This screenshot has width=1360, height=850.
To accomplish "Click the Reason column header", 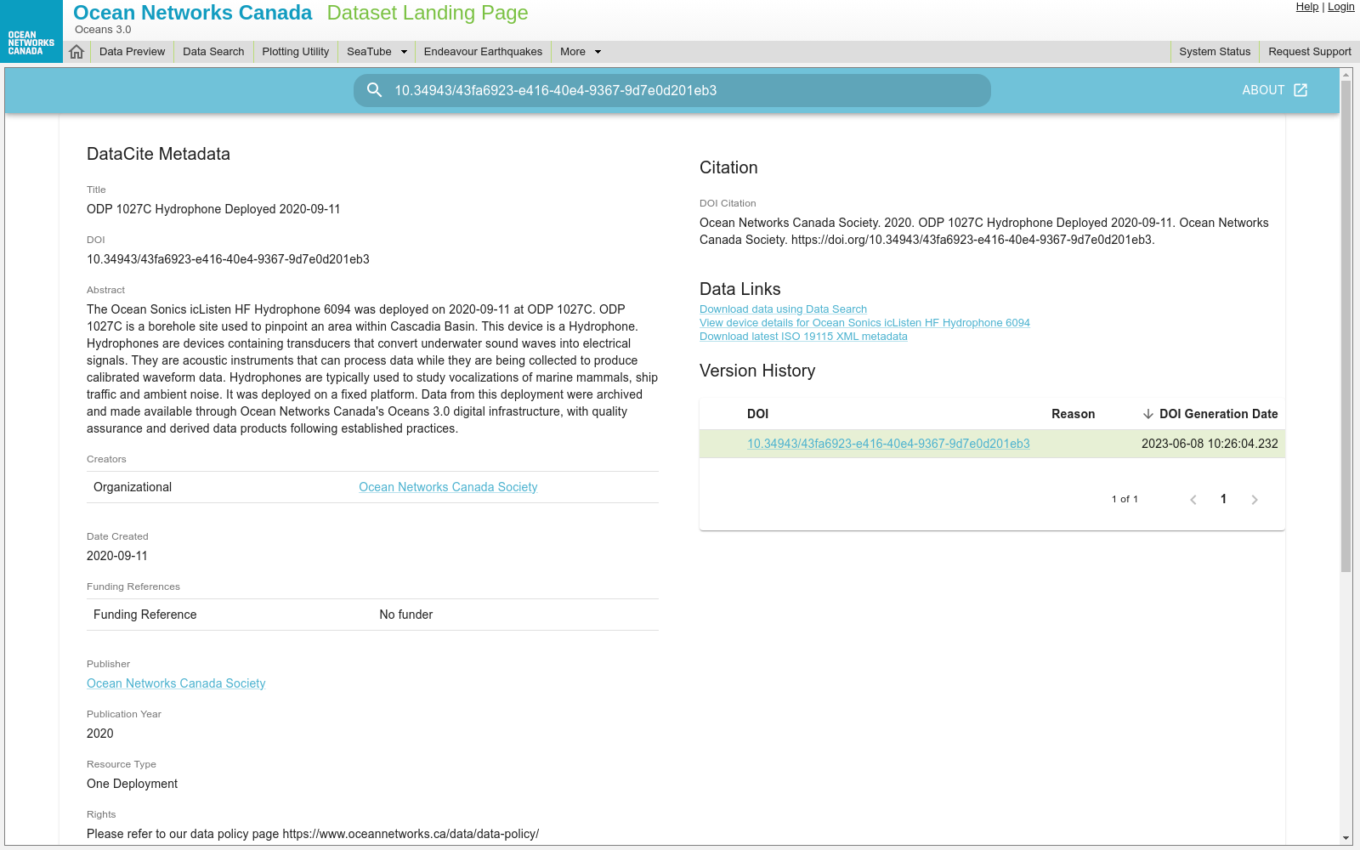I will [1073, 414].
